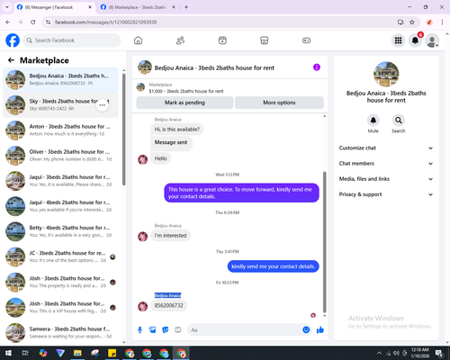This screenshot has width=450, height=360.
Task: Attach a photo file icon
Action: [x=152, y=330]
